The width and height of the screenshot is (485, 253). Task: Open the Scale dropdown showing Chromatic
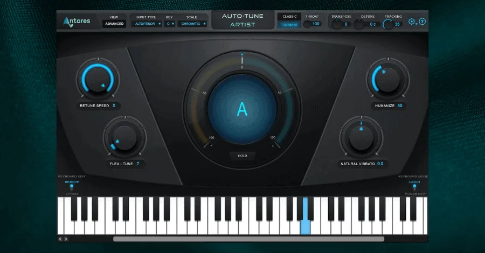(192, 24)
